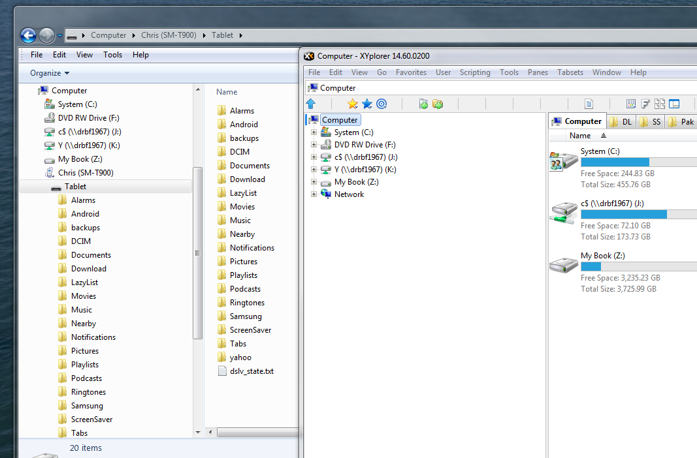Click the blank document page toolbar icon
This screenshot has height=458, width=697.
[x=589, y=104]
